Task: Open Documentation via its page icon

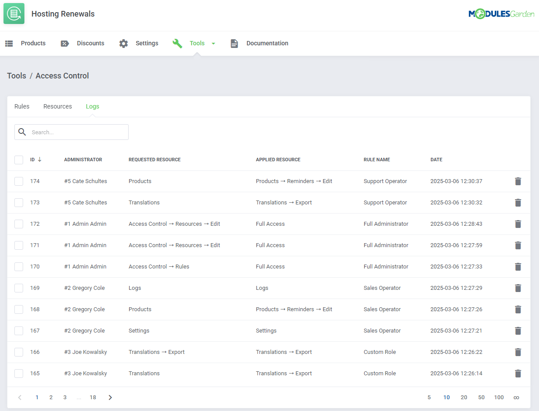Action: (234, 43)
